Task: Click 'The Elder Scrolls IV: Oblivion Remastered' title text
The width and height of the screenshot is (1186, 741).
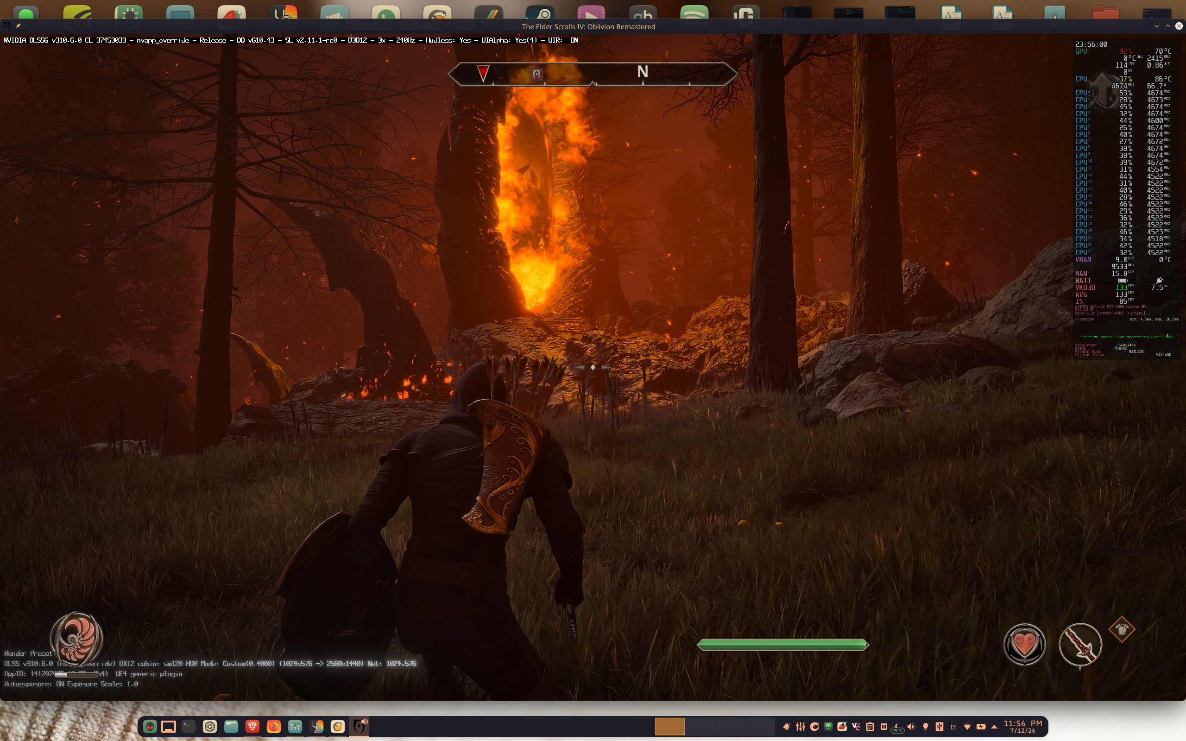Action: (588, 26)
